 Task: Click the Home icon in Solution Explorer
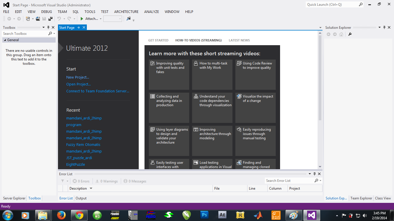tap(341, 34)
